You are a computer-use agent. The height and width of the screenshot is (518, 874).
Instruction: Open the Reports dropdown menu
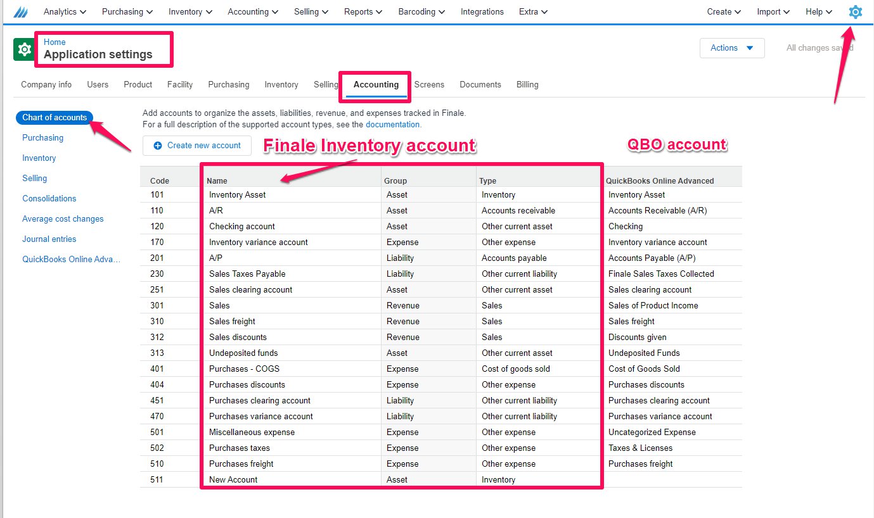coord(363,11)
